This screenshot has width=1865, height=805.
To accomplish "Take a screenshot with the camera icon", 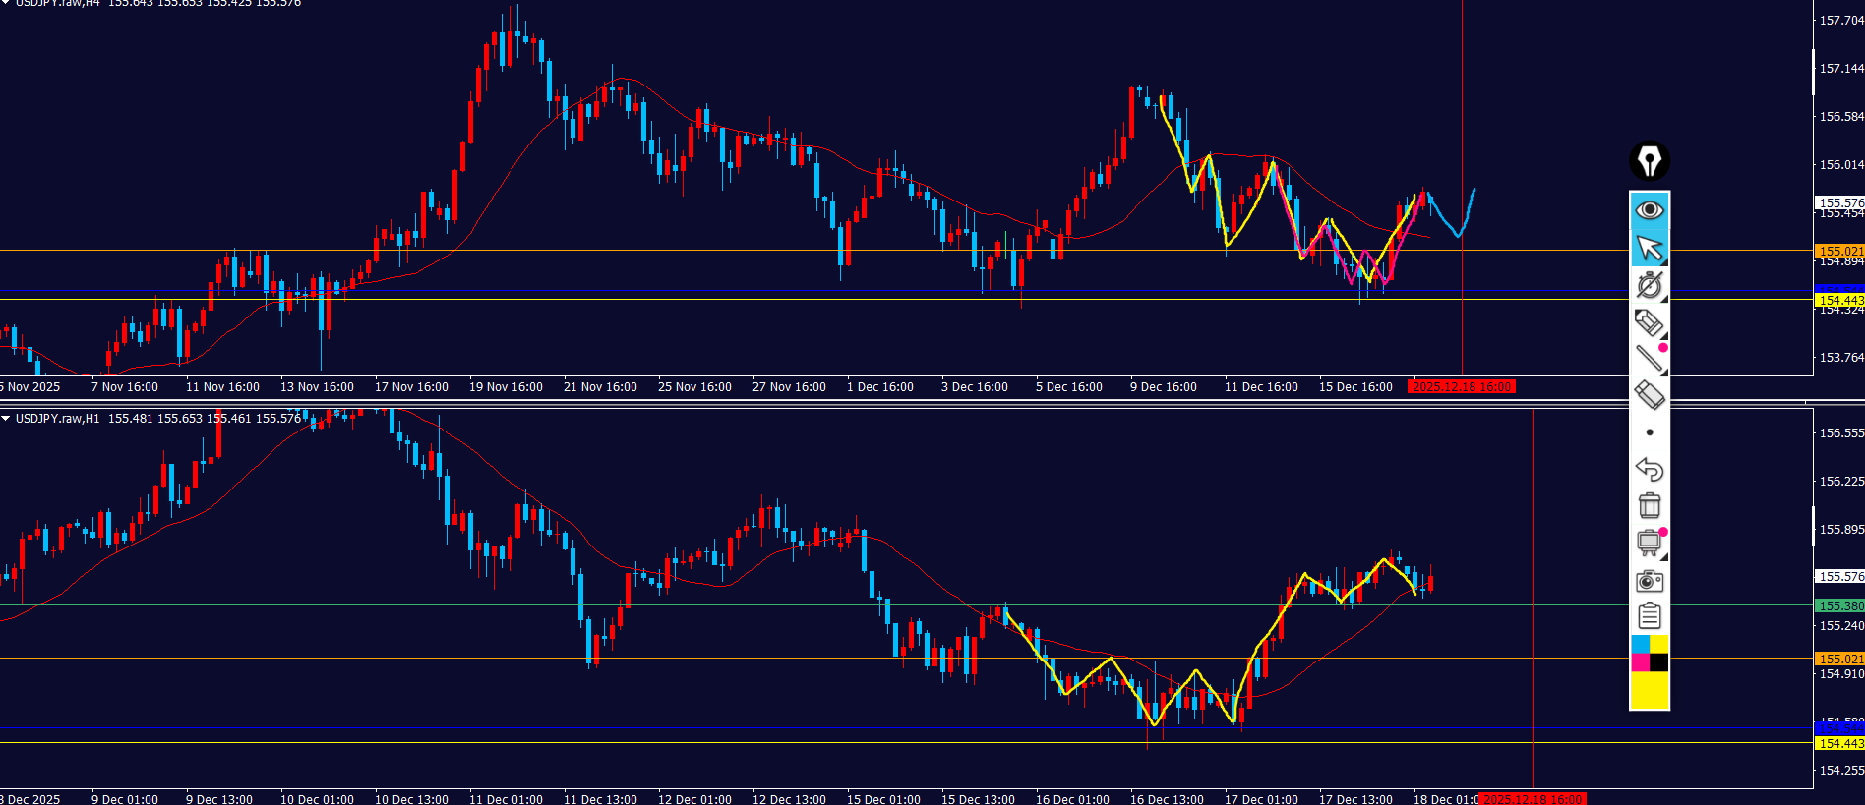I will coord(1650,580).
